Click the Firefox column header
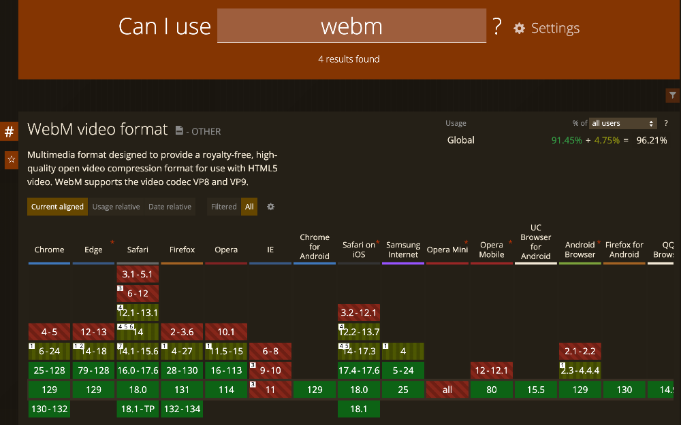Image resolution: width=681 pixels, height=425 pixels. pos(182,250)
